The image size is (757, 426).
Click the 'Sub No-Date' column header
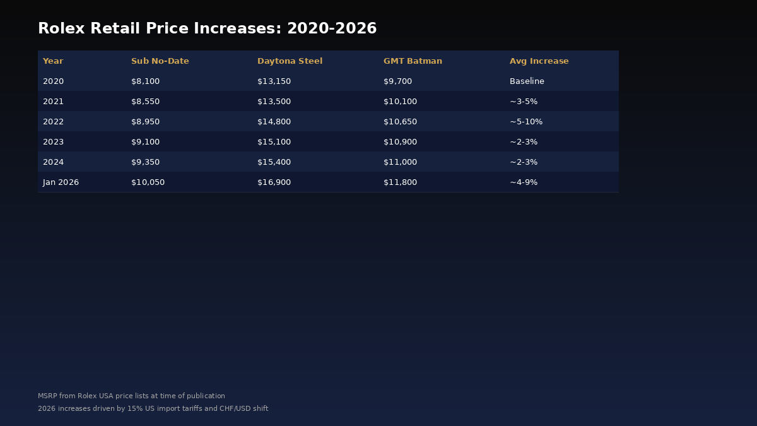[160, 61]
